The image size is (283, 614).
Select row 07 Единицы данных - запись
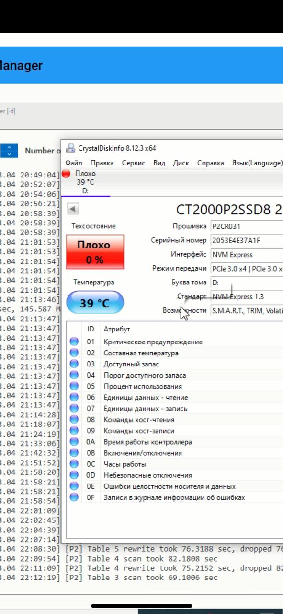click(x=175, y=409)
